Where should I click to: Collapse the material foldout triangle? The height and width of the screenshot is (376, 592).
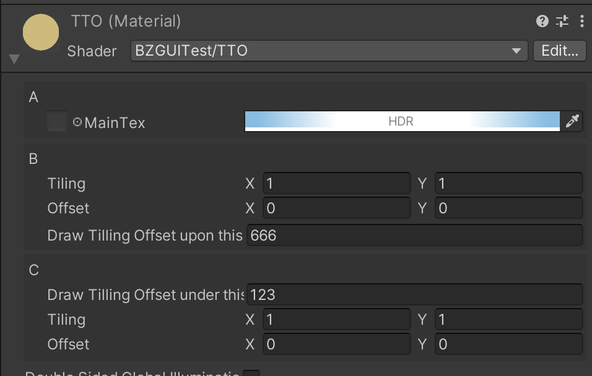pos(14,59)
